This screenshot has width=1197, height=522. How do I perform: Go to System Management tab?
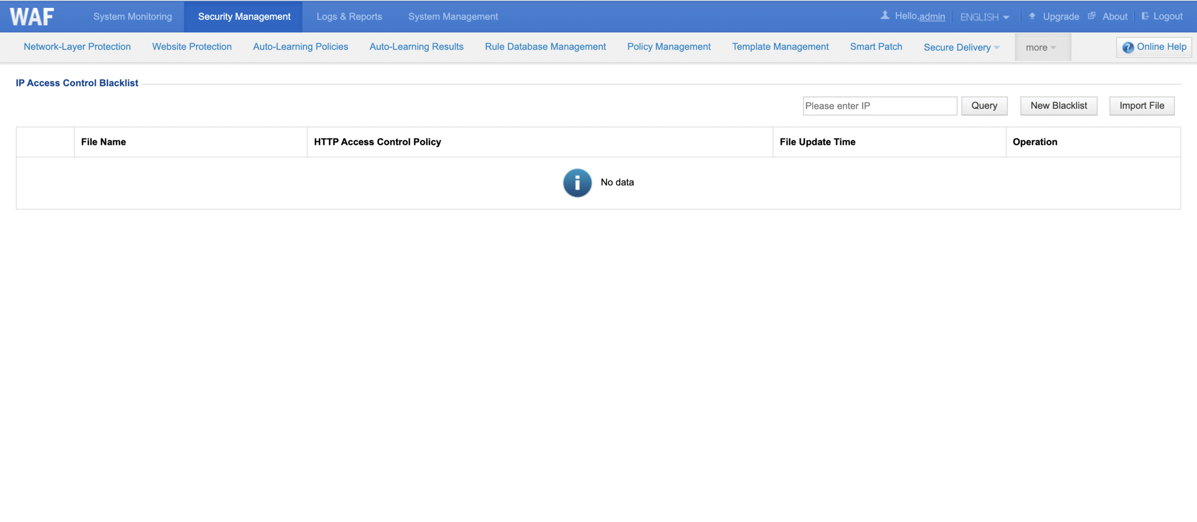click(x=453, y=16)
